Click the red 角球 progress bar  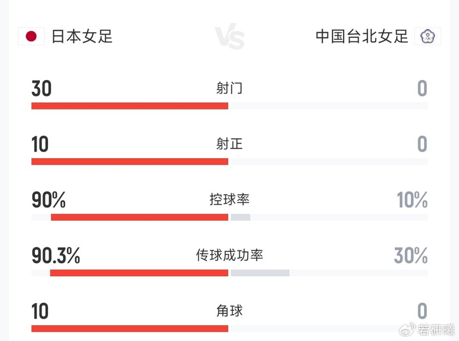coord(130,328)
